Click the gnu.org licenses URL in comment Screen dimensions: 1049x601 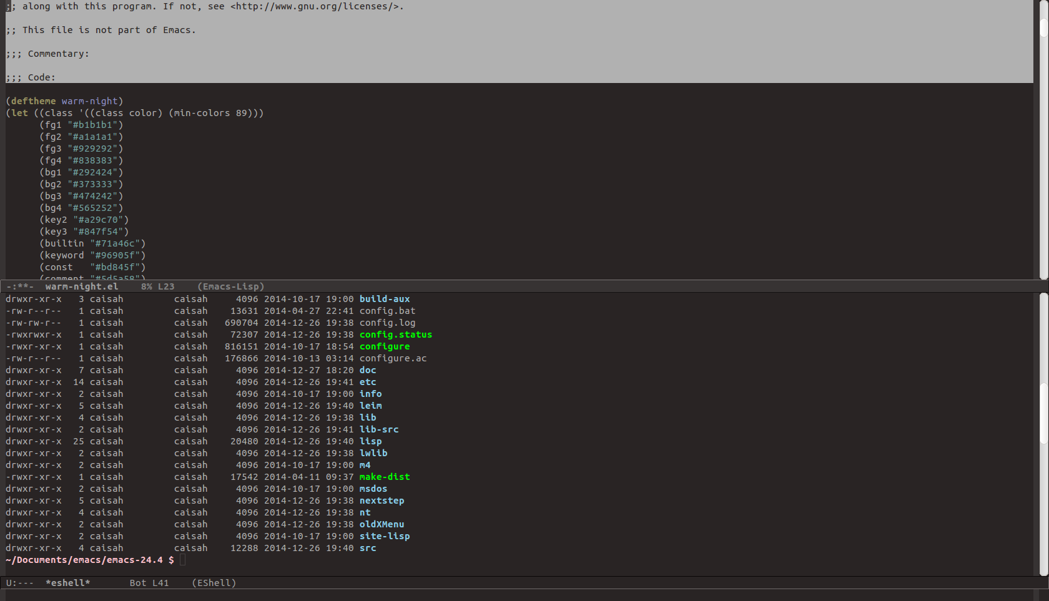tap(314, 6)
